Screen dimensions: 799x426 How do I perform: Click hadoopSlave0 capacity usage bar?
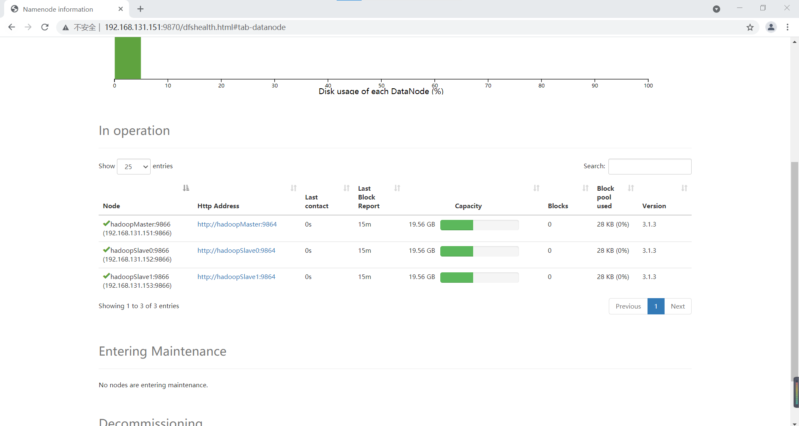pyautogui.click(x=479, y=251)
